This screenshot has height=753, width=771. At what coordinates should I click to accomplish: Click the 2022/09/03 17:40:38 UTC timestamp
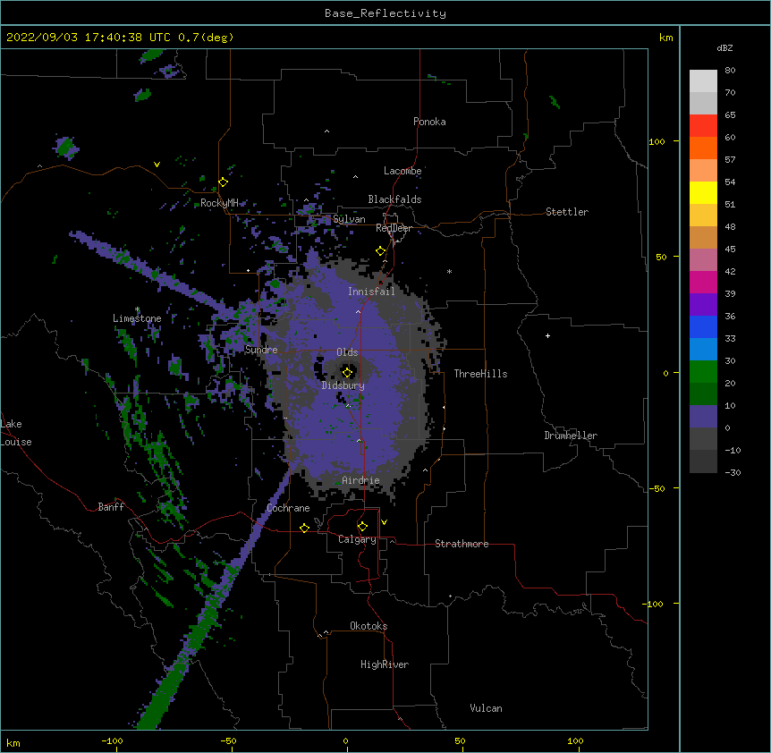pos(89,38)
